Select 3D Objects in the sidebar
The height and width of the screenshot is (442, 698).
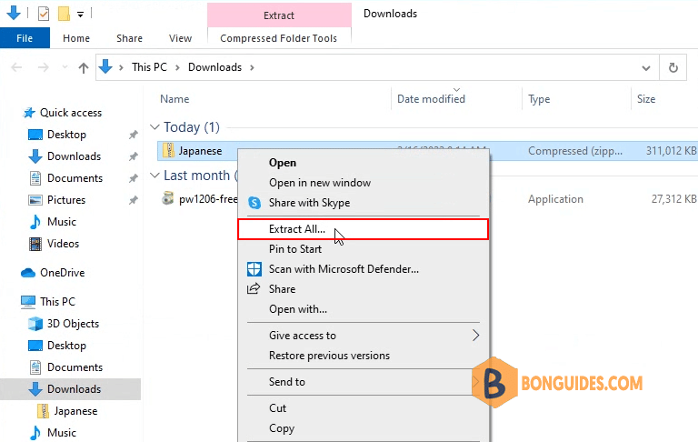[73, 324]
